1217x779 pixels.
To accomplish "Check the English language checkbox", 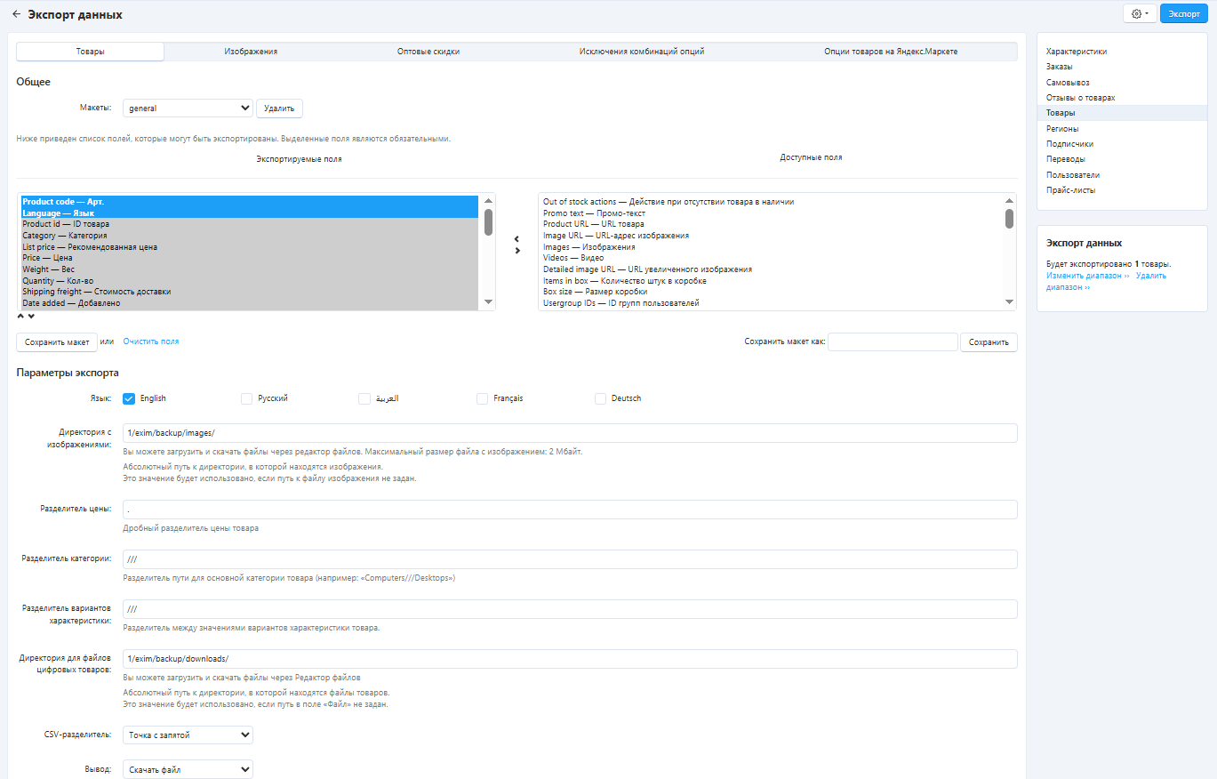I will tap(129, 398).
